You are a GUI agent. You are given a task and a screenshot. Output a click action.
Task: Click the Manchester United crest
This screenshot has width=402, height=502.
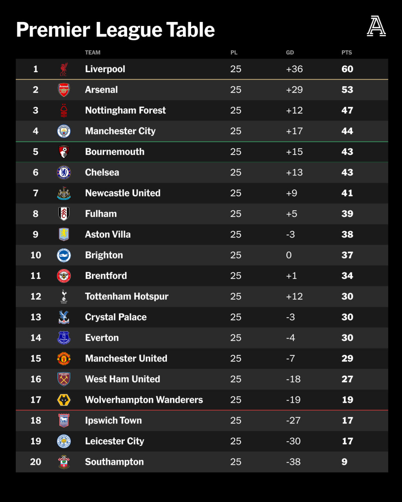pos(64,358)
